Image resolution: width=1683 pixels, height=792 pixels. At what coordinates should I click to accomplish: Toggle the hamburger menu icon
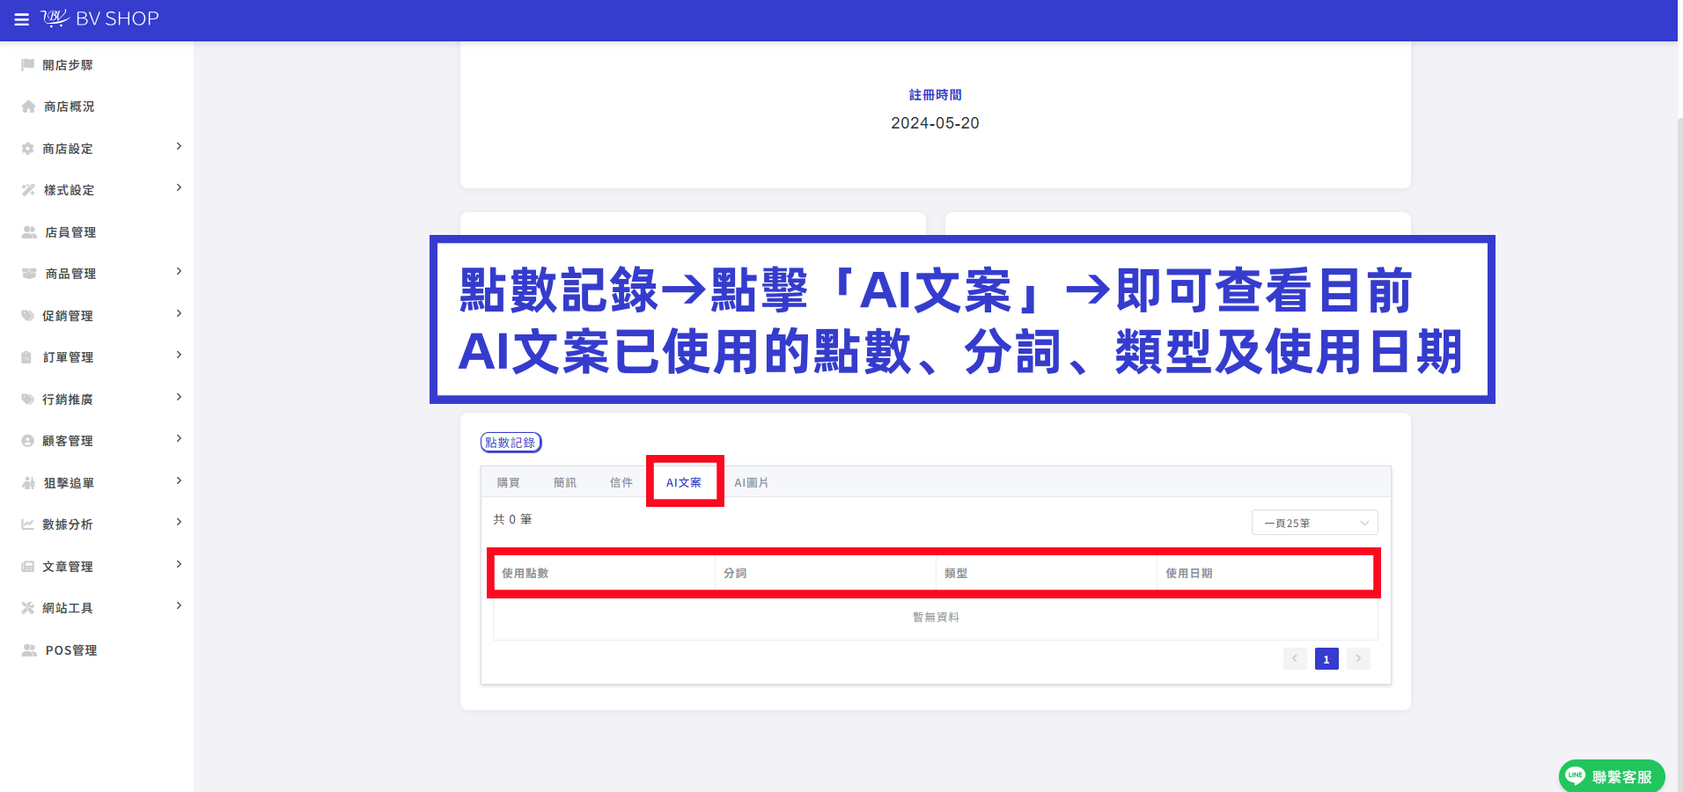coord(22,19)
